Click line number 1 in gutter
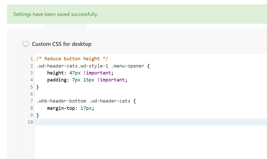Viewport: 267px width, 159px height. 32,59
